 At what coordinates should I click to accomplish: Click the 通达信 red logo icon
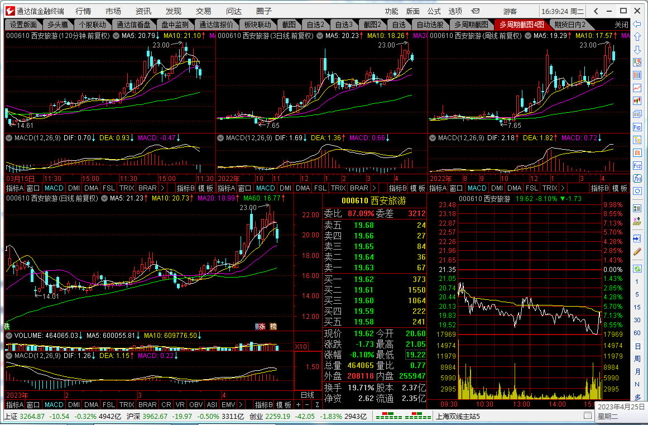(x=10, y=11)
